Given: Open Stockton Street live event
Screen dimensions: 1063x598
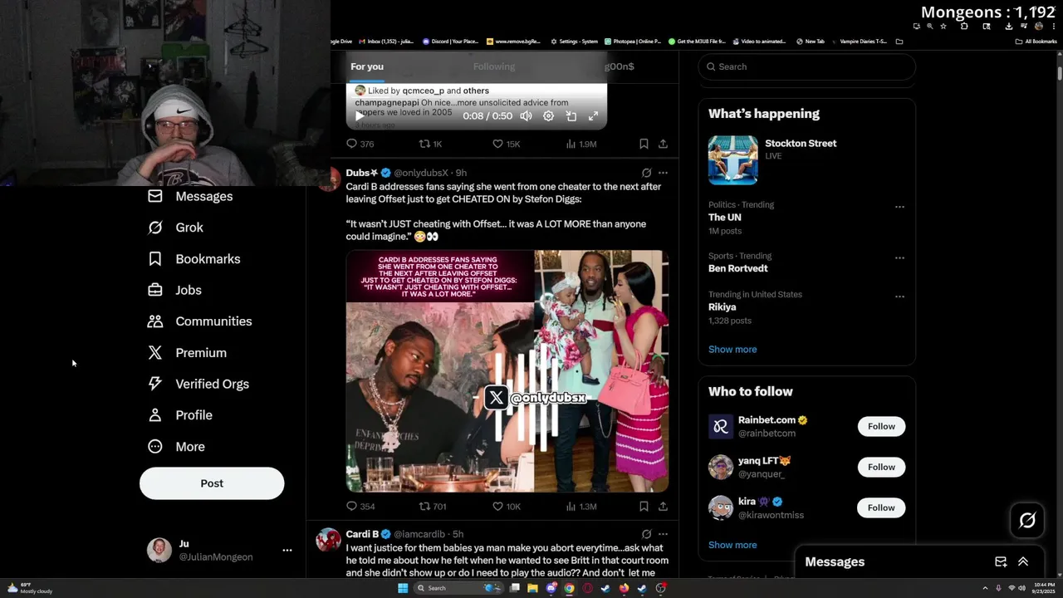Looking at the screenshot, I should [x=806, y=159].
